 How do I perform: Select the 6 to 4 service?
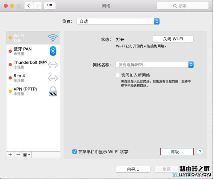[x=33, y=78]
